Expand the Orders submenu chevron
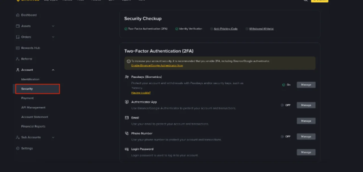The image size is (363, 172). (53, 37)
